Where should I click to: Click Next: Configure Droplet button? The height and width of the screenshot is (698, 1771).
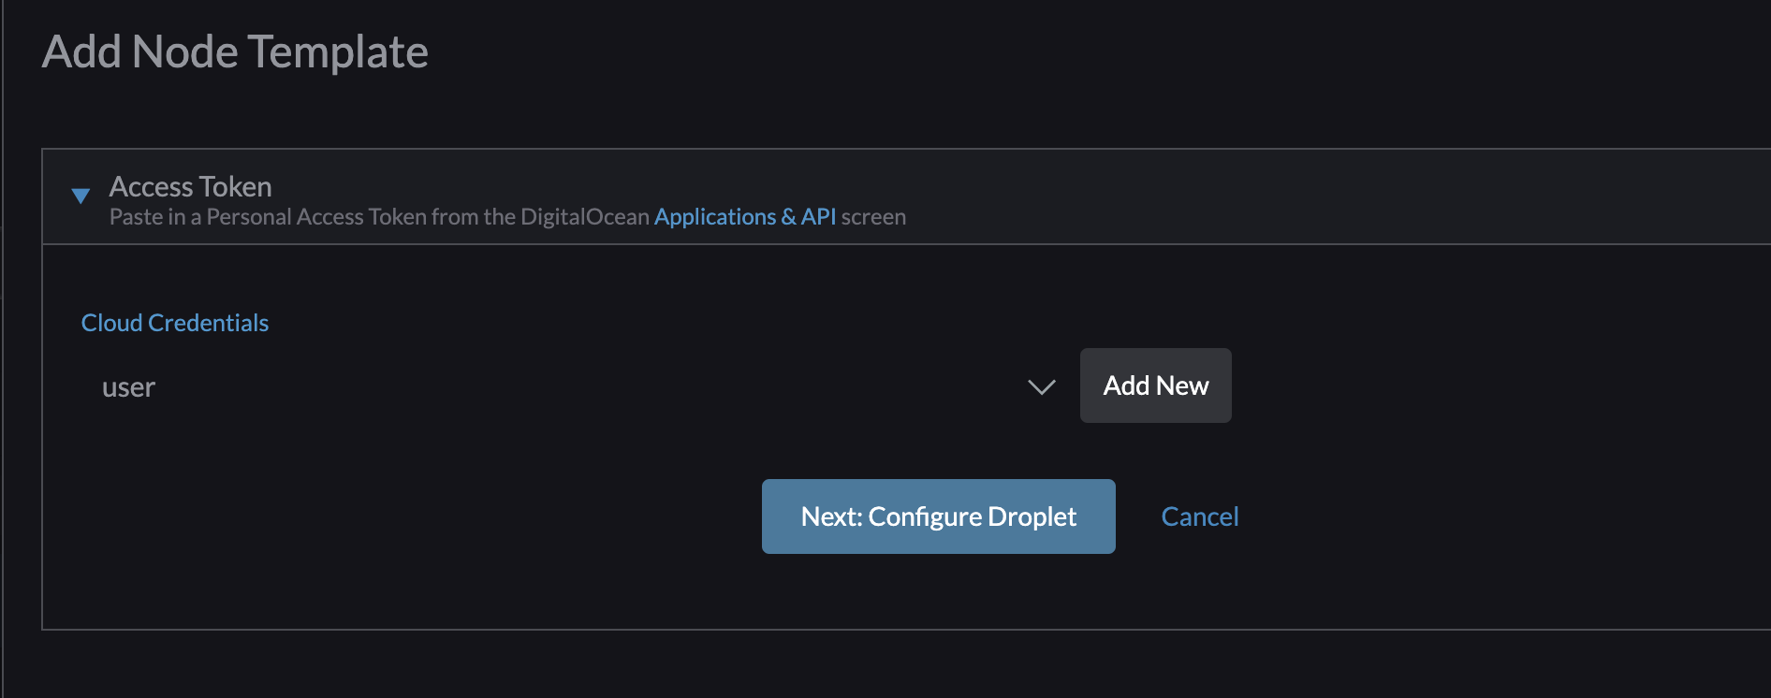(x=938, y=516)
